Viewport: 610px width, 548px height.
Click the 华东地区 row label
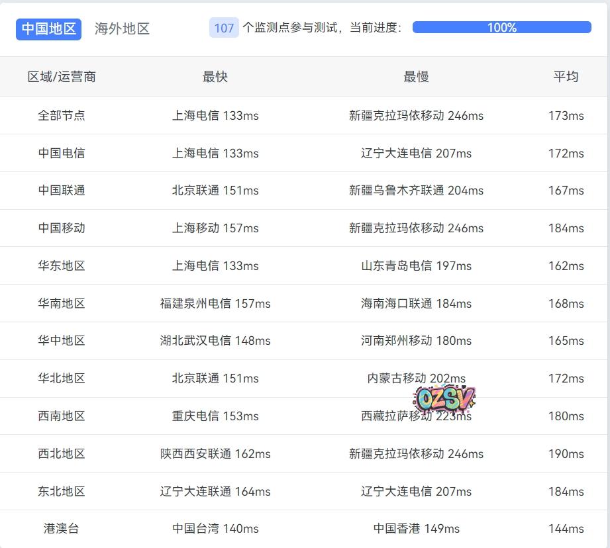point(62,266)
